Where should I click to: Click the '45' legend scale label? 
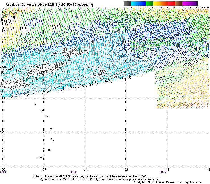189,8
